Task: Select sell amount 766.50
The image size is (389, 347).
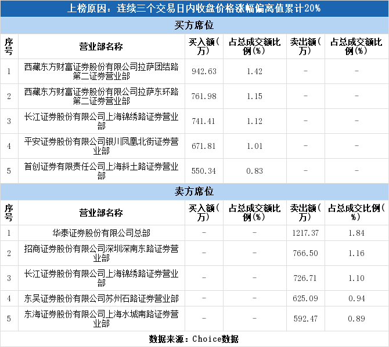Action: tap(305, 254)
